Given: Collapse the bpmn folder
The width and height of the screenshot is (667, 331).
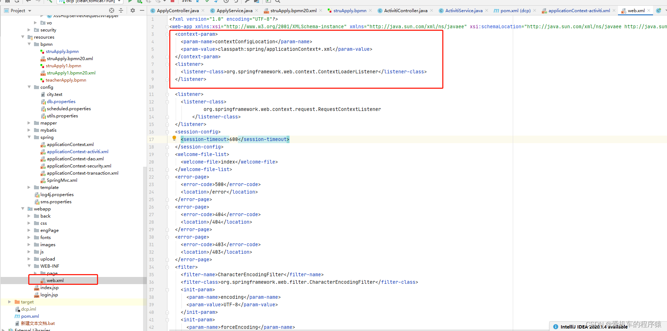Looking at the screenshot, I should tap(29, 44).
